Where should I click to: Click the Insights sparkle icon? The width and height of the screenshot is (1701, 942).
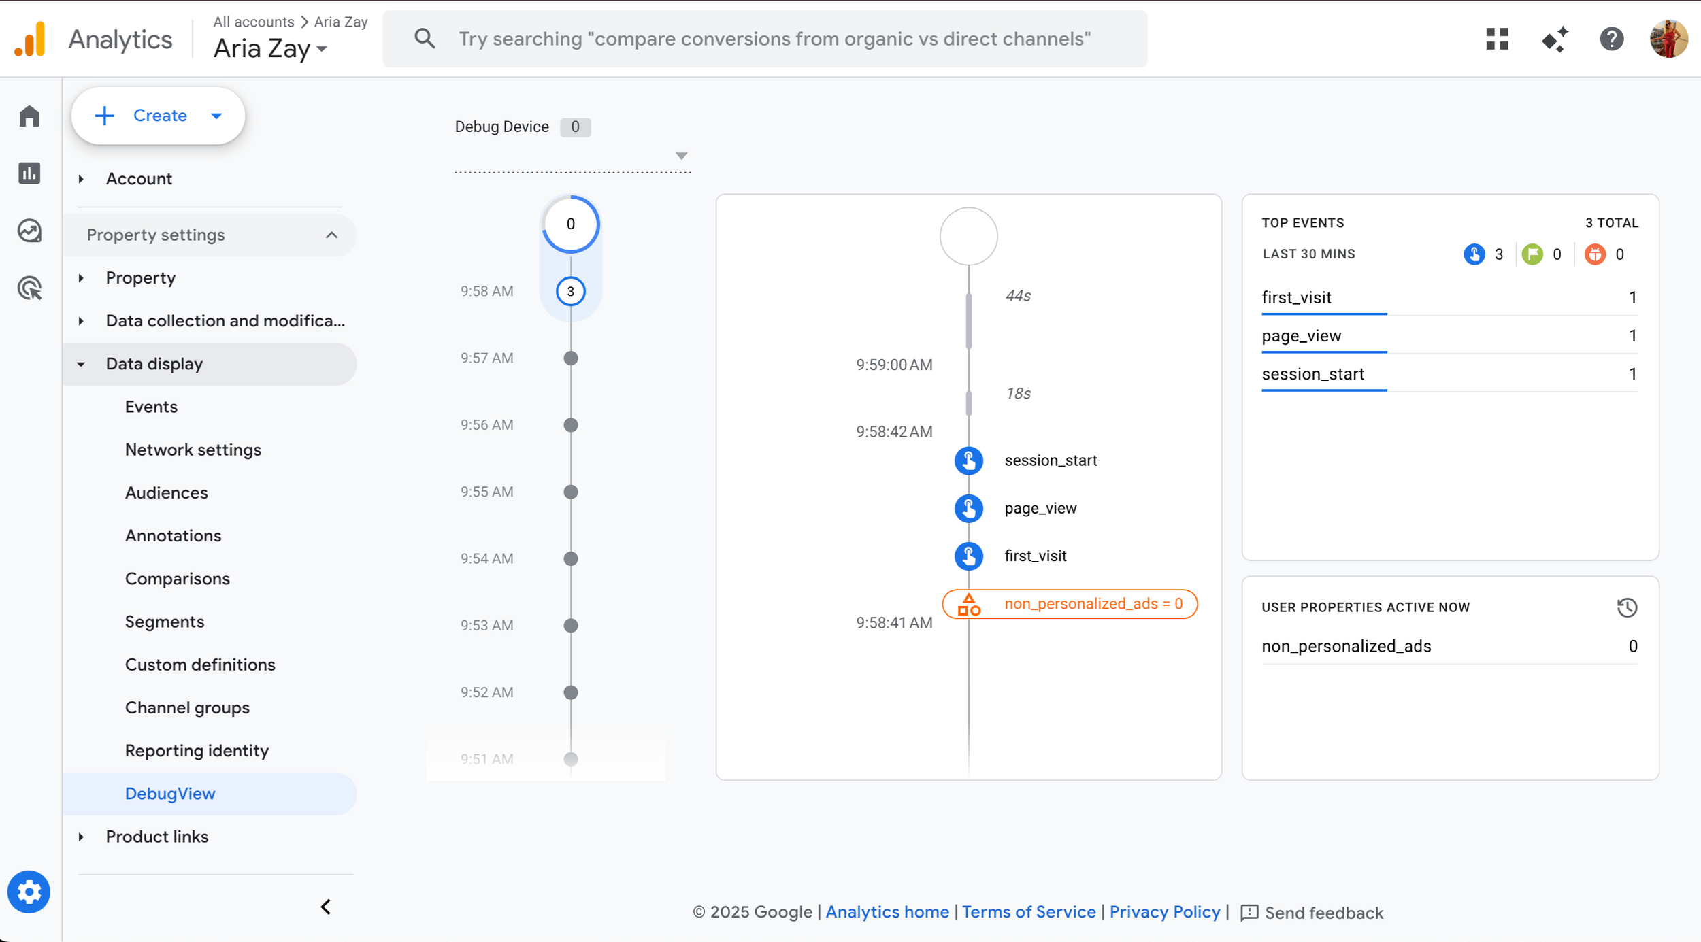coord(1555,39)
